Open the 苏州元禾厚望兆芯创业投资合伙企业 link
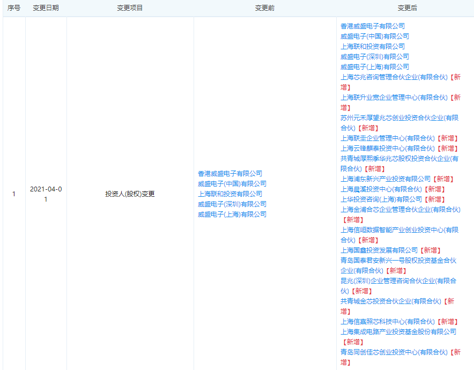Screen dimensions: 474x370 click(399, 123)
